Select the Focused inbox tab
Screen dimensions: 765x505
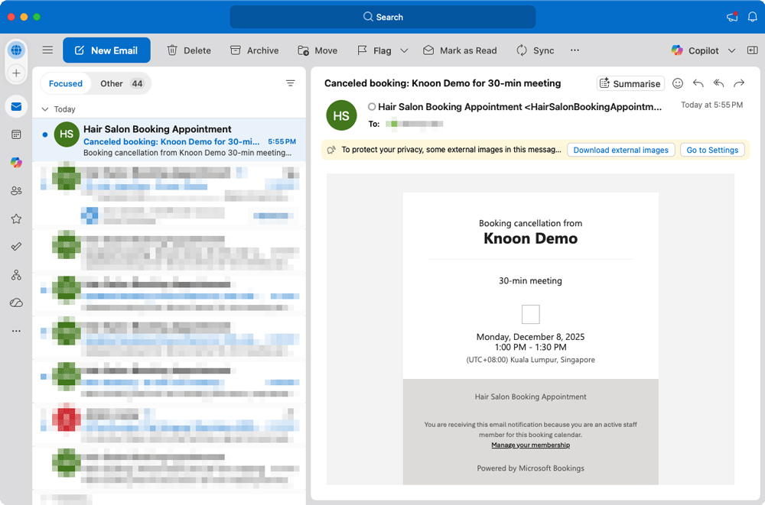click(x=66, y=83)
